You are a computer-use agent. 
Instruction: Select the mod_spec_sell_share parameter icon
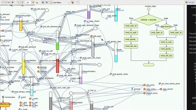(81, 58)
